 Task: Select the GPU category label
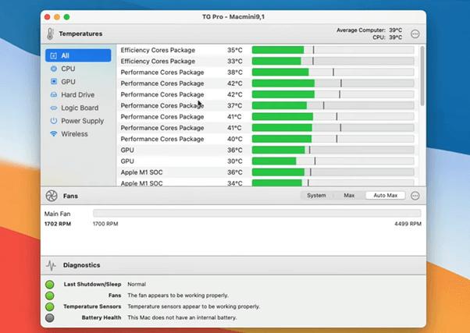69,82
